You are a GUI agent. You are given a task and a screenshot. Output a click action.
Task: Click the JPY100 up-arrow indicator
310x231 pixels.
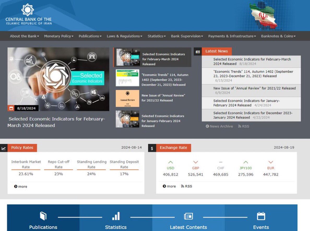point(246,162)
